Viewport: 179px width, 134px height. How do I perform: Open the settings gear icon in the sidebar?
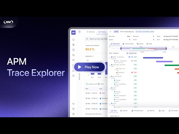[73, 114]
